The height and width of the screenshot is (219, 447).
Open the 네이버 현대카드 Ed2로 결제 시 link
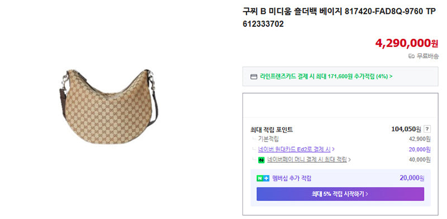(x=294, y=149)
